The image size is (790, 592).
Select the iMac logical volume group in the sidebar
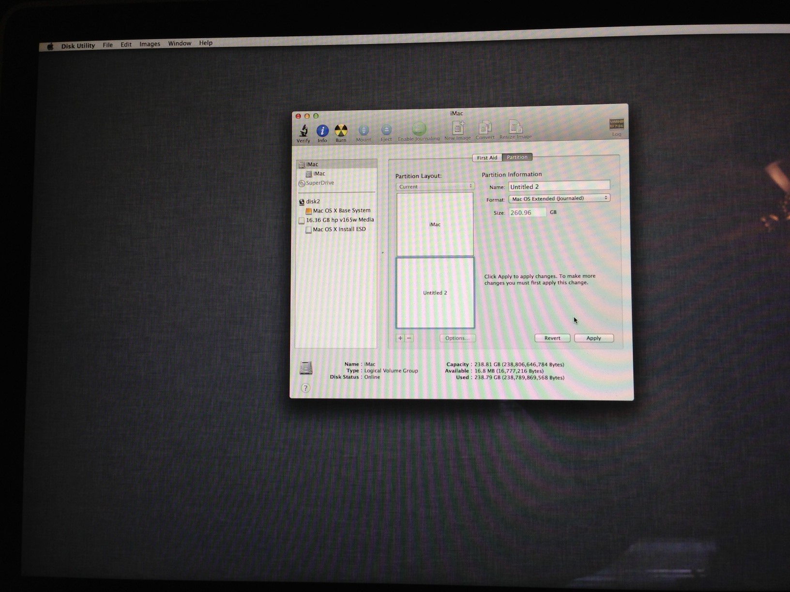(x=336, y=164)
